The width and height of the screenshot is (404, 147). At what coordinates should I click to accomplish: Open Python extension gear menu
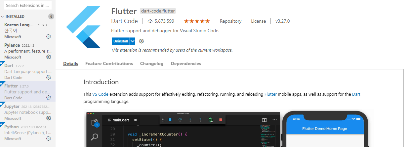pyautogui.click(x=49, y=138)
